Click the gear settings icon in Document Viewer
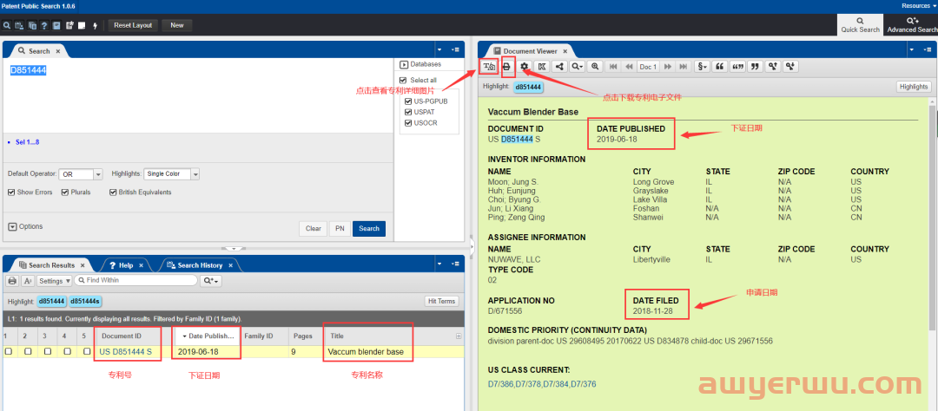938x411 pixels. click(524, 66)
